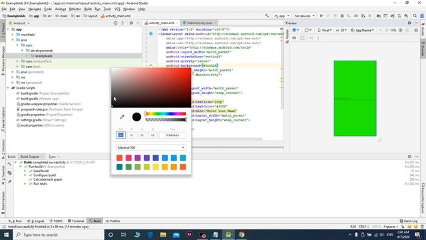The width and height of the screenshot is (426, 240).
Task: Open the Run tool window button
Action: click(x=15, y=221)
